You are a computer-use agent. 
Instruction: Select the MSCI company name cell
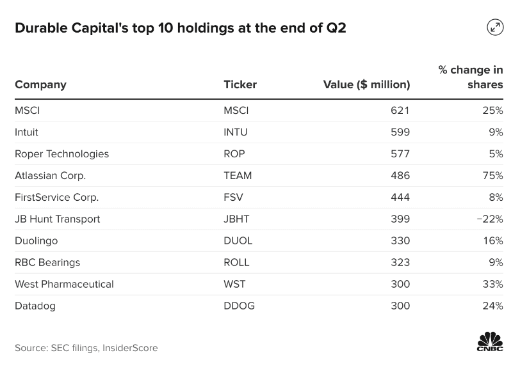[28, 111]
